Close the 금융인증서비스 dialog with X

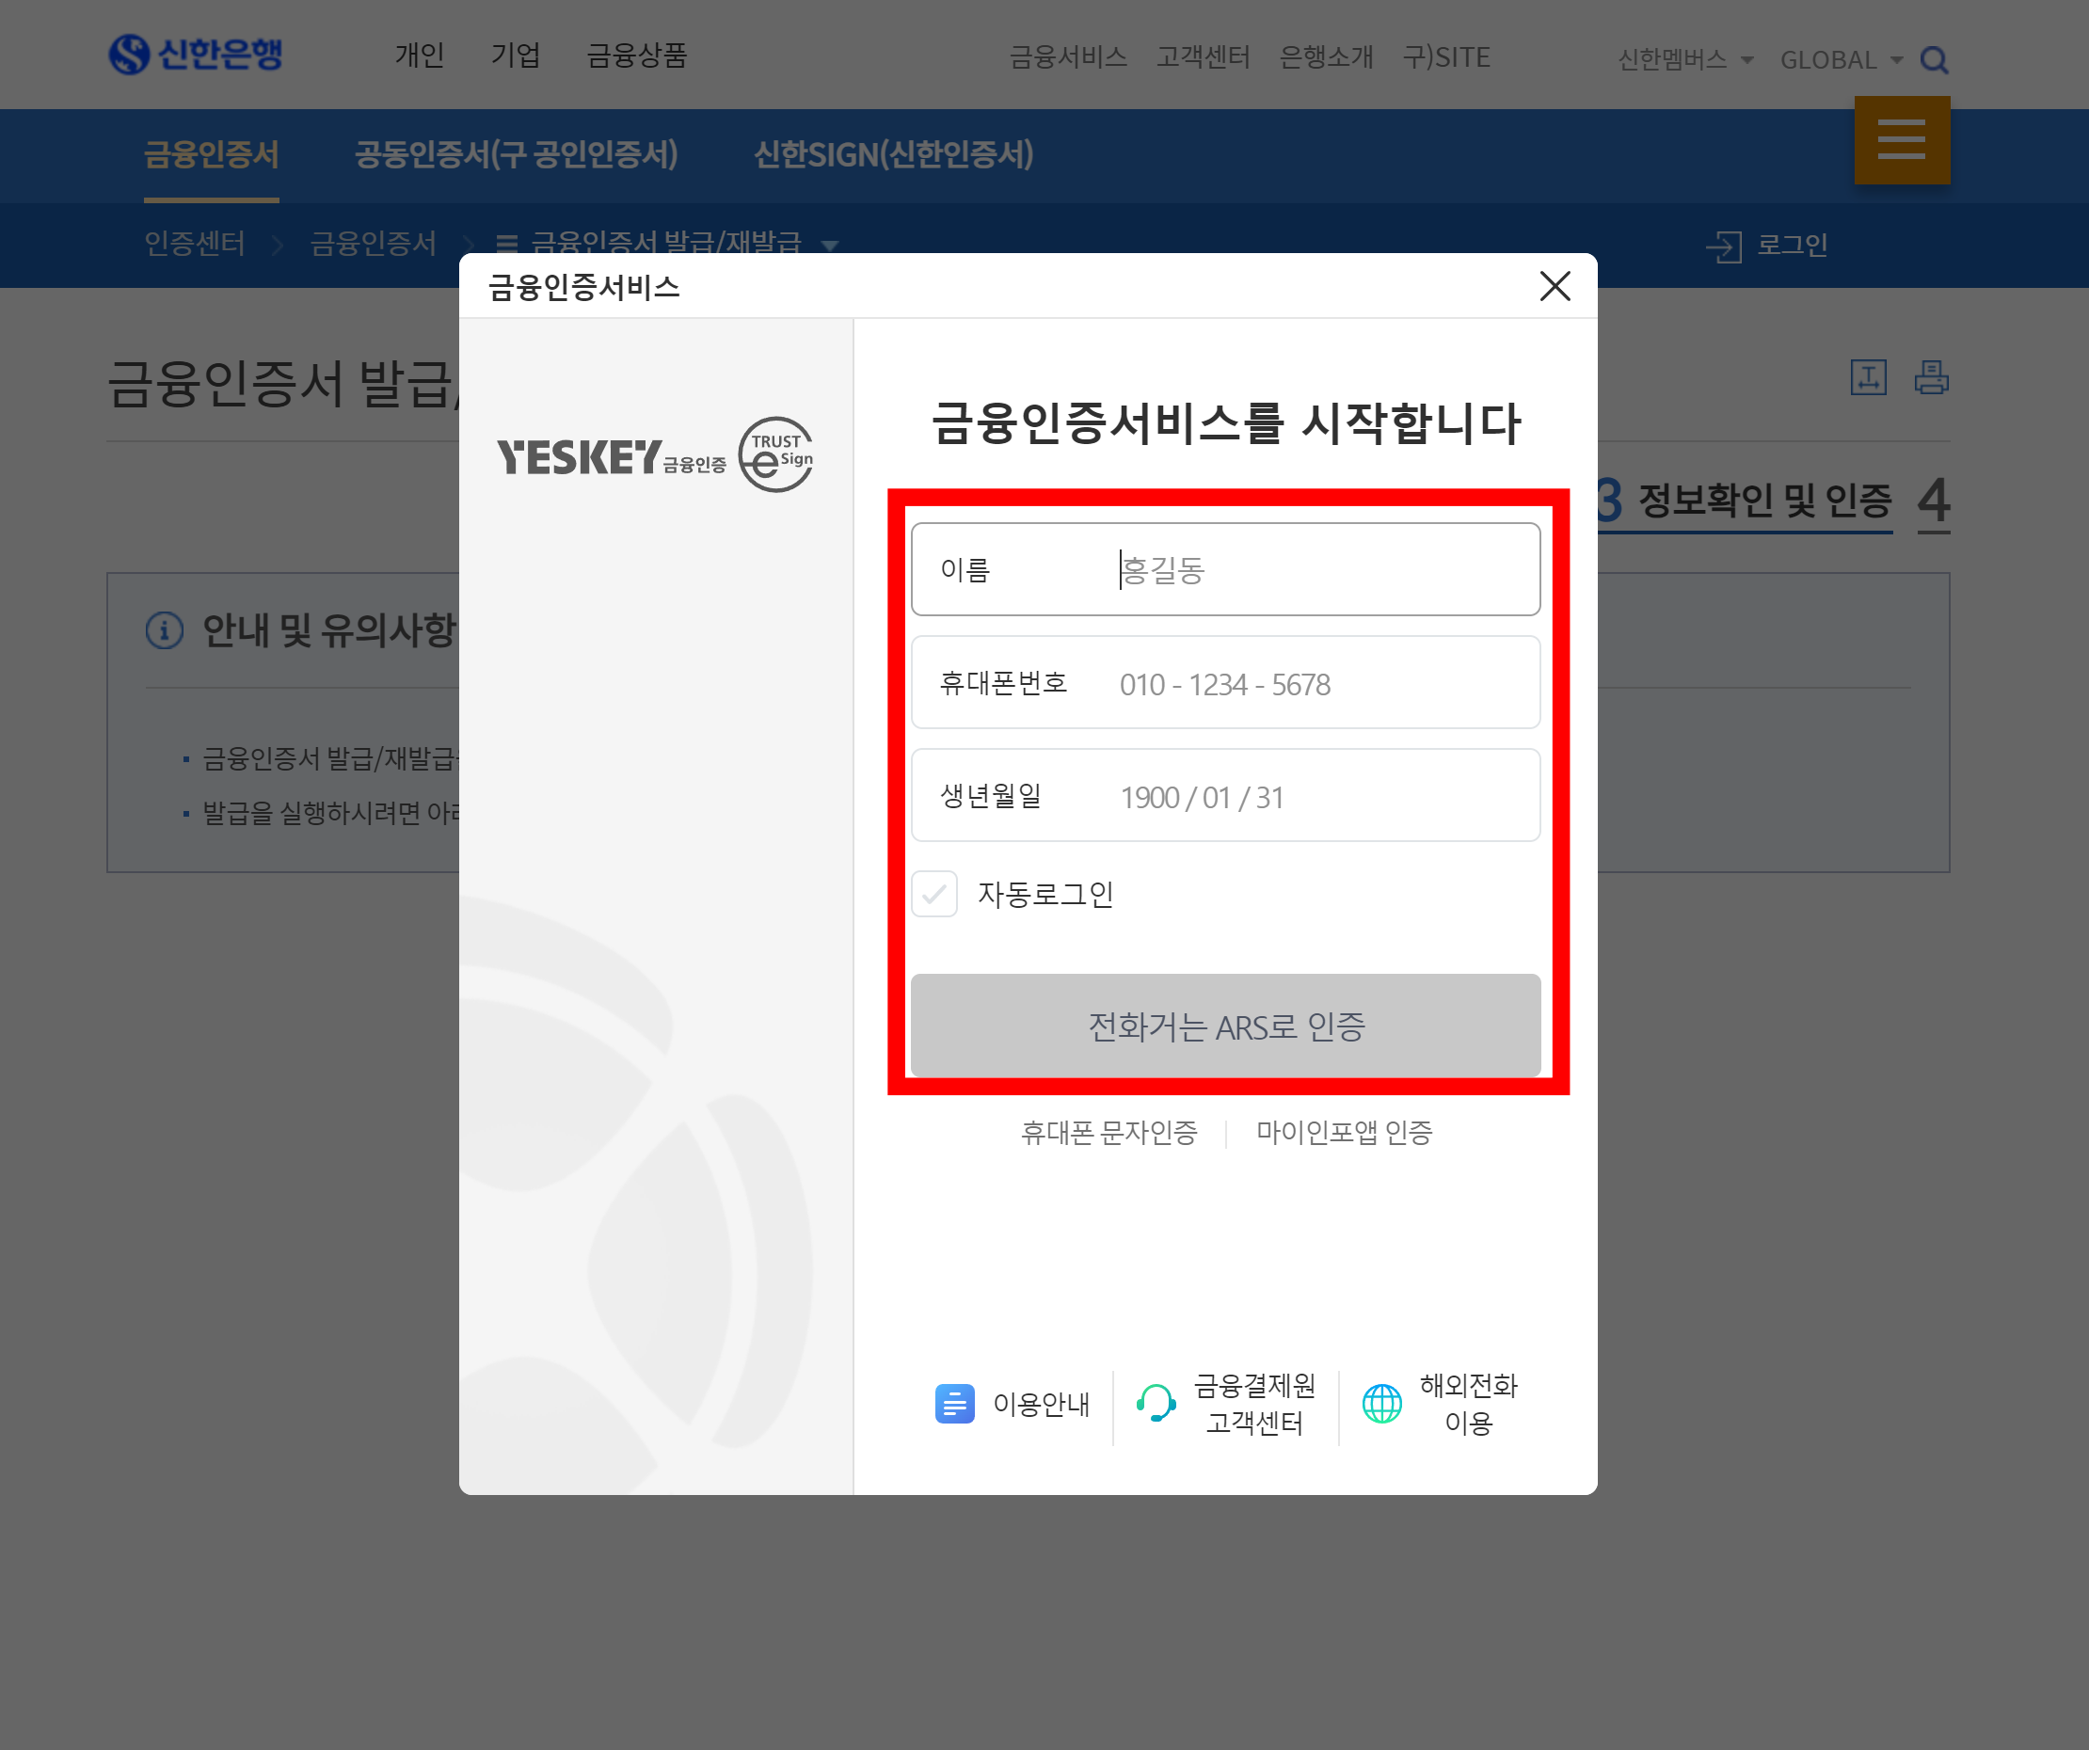click(x=1555, y=287)
